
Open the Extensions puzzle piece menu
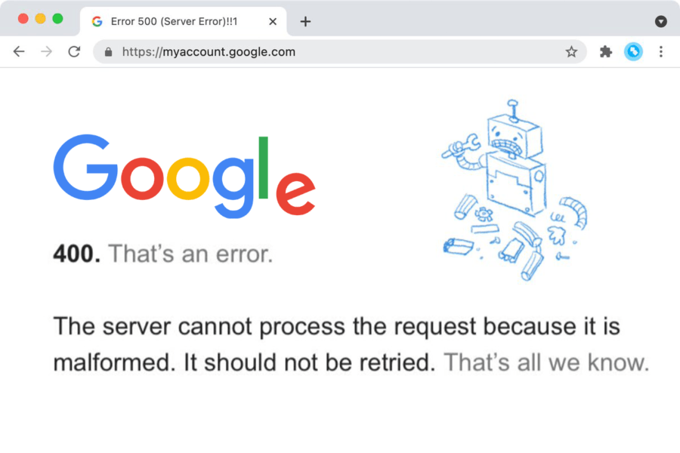[x=605, y=51]
